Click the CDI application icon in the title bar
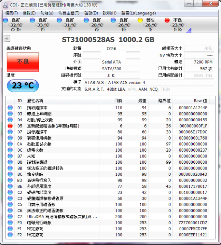The height and width of the screenshot is (245, 221). pos(5,5)
